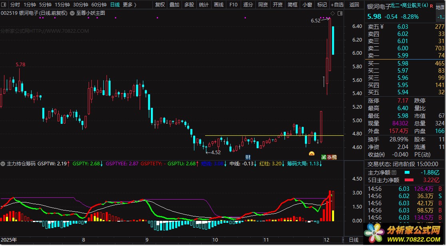Click the 财 marker icon under chart
The height and width of the screenshot is (246, 447).
tap(248, 157)
